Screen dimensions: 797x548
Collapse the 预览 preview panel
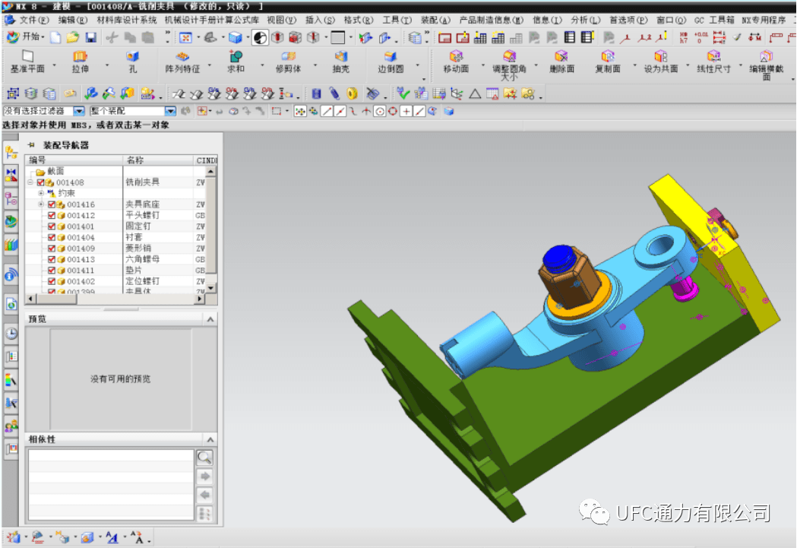(210, 319)
